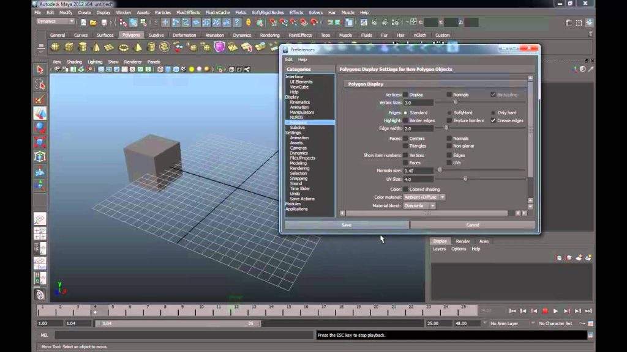Create a polygon pyramid from shelf
The image size is (627, 352).
coord(138,47)
